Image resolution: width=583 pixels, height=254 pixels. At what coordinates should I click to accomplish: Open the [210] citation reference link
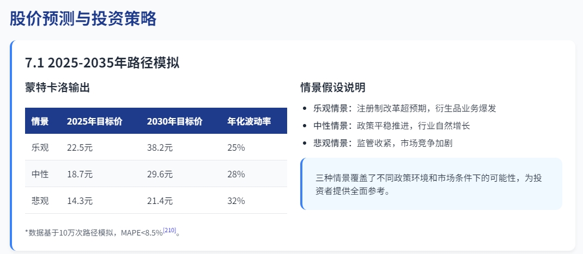(x=169, y=230)
